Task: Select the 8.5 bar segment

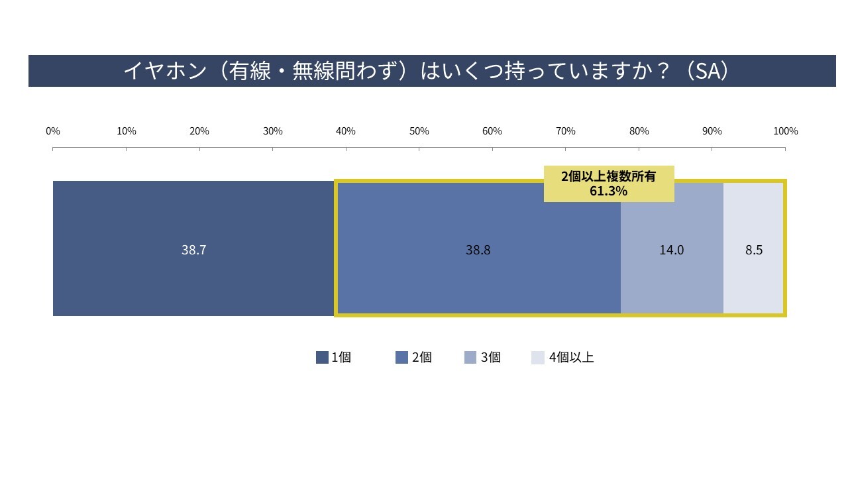Action: tap(754, 250)
